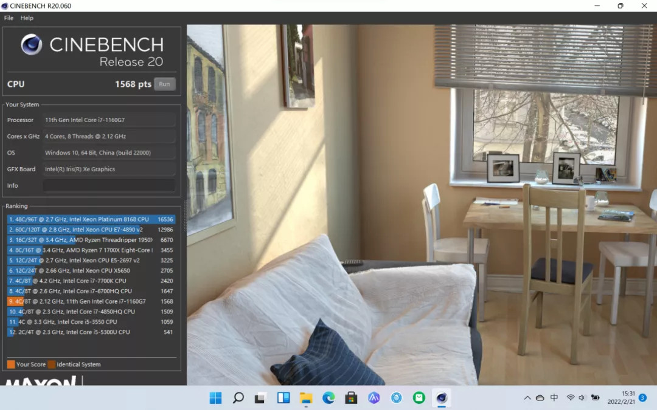Viewport: 657px width, 410px height.
Task: Open the purple hexagon app on taskbar
Action: point(374,398)
